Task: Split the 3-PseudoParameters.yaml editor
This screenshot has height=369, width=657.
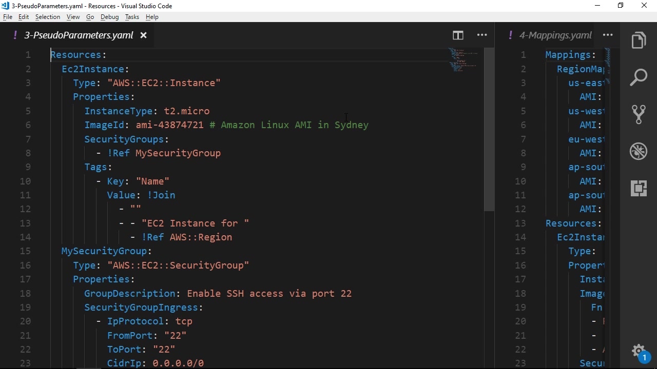Action: coord(458,35)
